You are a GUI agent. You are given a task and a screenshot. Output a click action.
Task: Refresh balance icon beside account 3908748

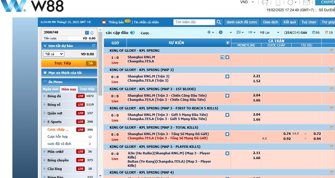tap(92, 33)
